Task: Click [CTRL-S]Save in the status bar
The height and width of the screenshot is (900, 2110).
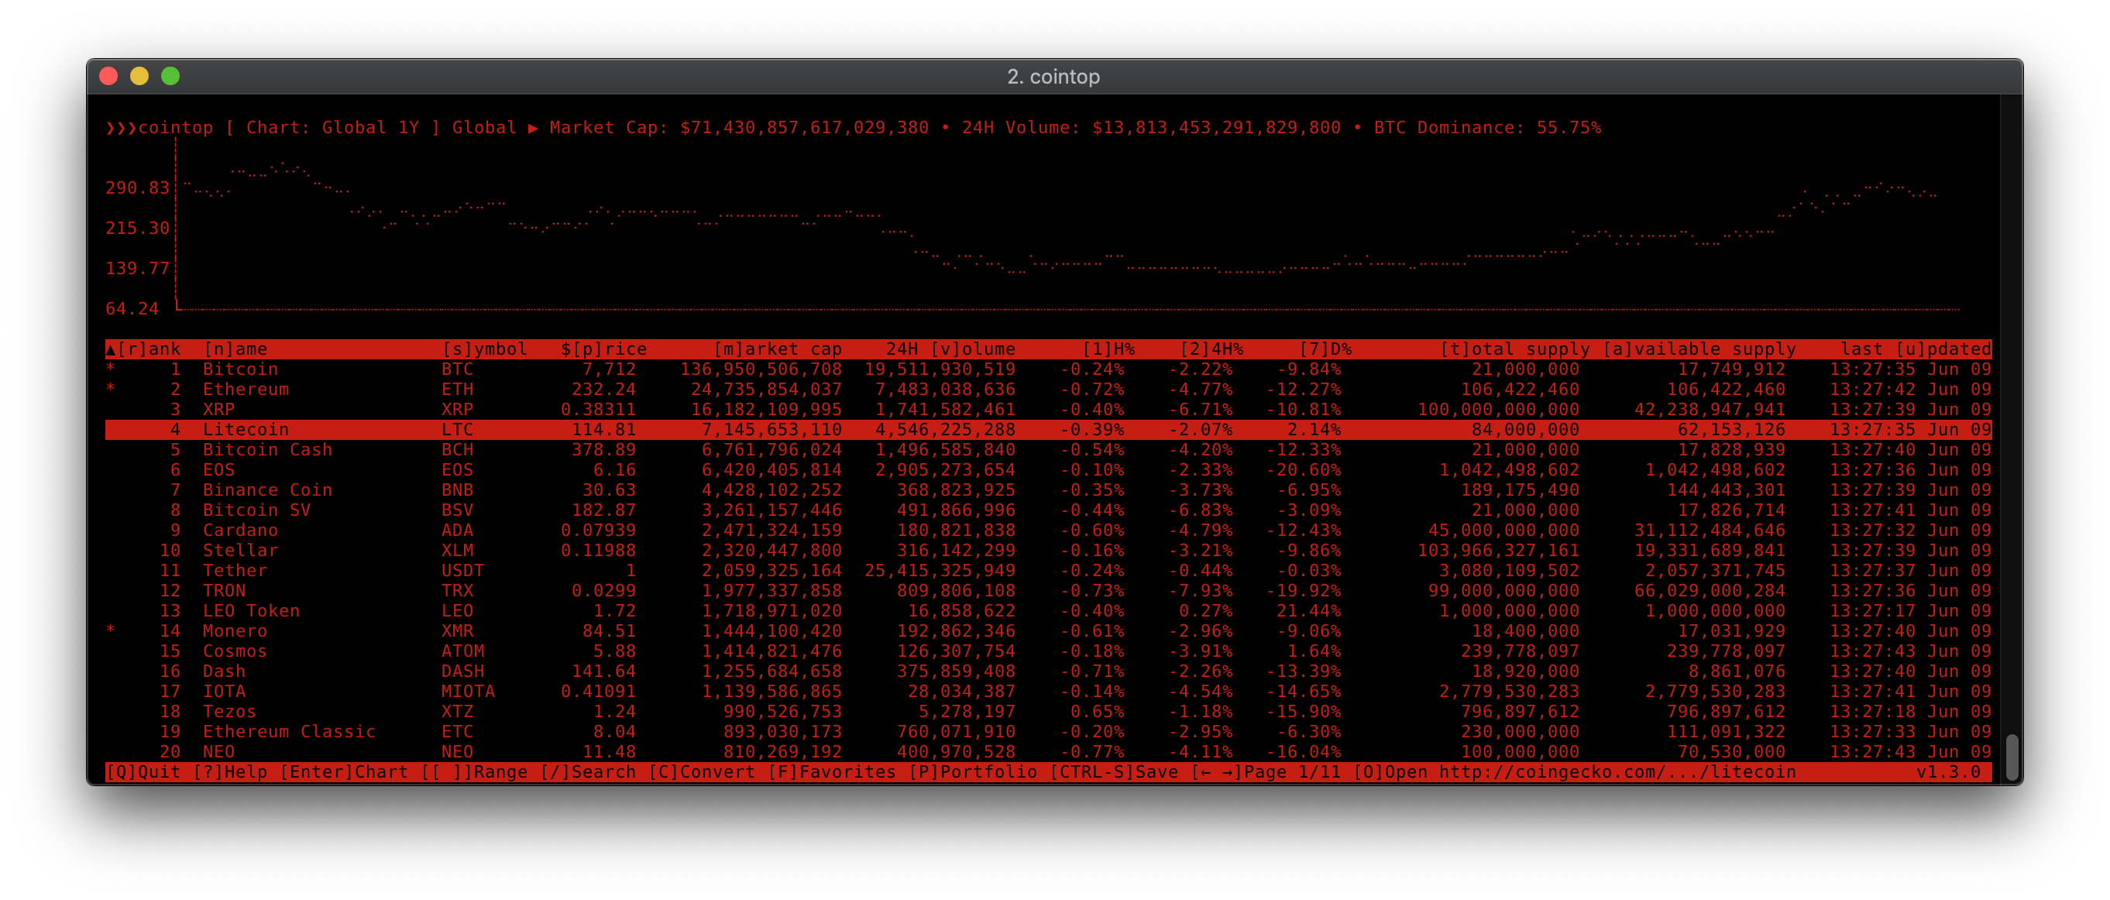Action: pyautogui.click(x=1113, y=772)
